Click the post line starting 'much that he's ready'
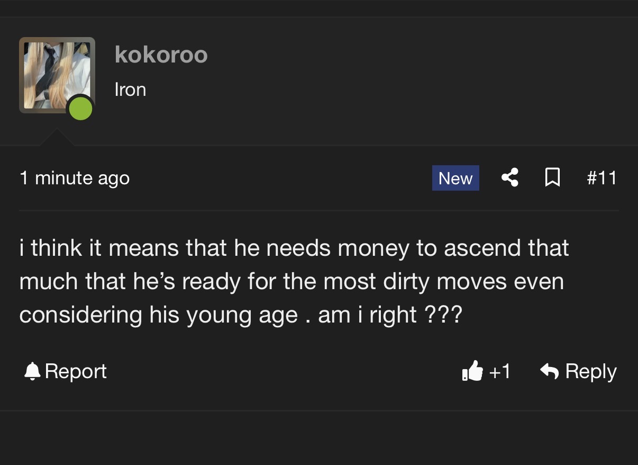638x465 pixels. click(x=291, y=282)
